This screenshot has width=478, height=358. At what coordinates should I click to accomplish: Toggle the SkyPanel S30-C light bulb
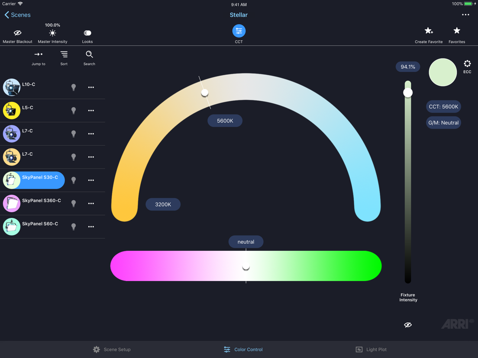(x=74, y=180)
